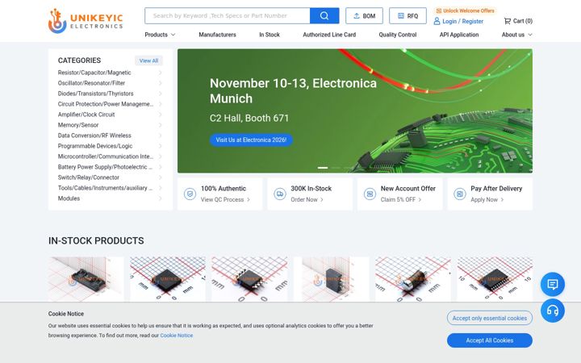Expand the About us dropdown

click(517, 35)
